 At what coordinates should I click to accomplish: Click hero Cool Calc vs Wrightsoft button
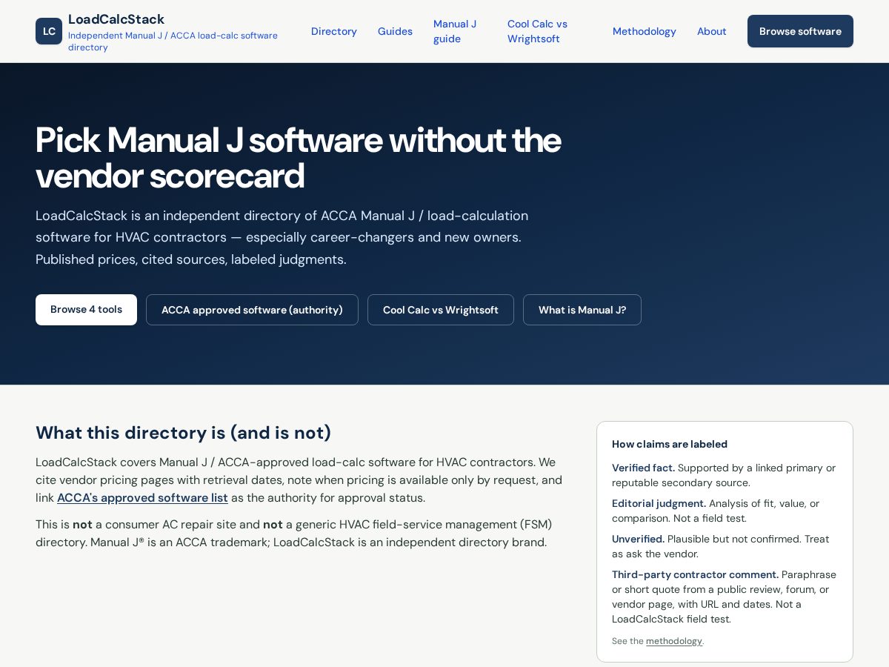441,310
